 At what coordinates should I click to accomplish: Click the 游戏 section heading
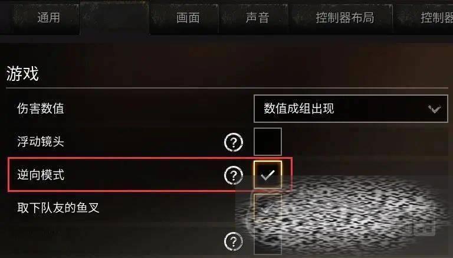22,73
